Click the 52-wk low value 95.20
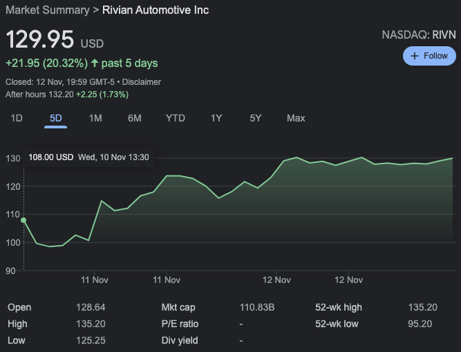This screenshot has width=461, height=352. (x=420, y=324)
